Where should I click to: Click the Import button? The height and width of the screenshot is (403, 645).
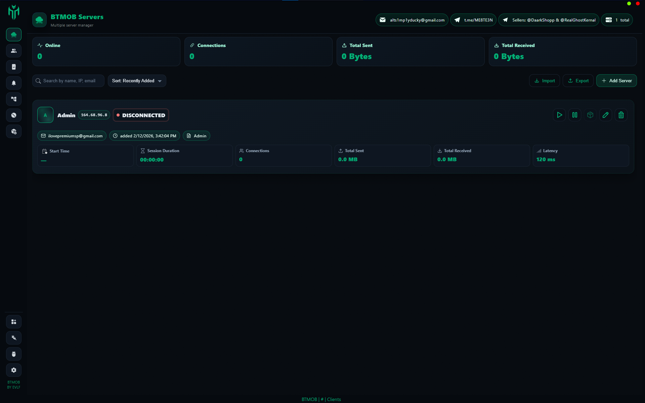[x=544, y=81]
